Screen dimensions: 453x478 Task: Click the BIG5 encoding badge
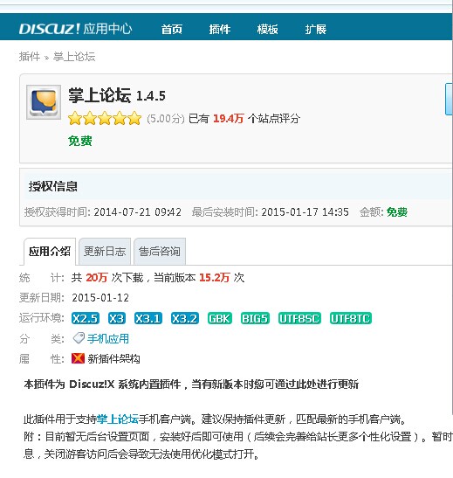(255, 318)
